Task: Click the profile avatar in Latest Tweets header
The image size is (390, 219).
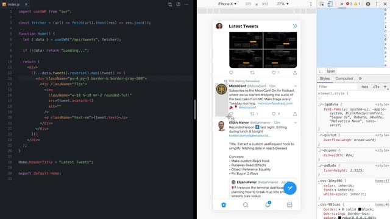Action: click(219, 26)
